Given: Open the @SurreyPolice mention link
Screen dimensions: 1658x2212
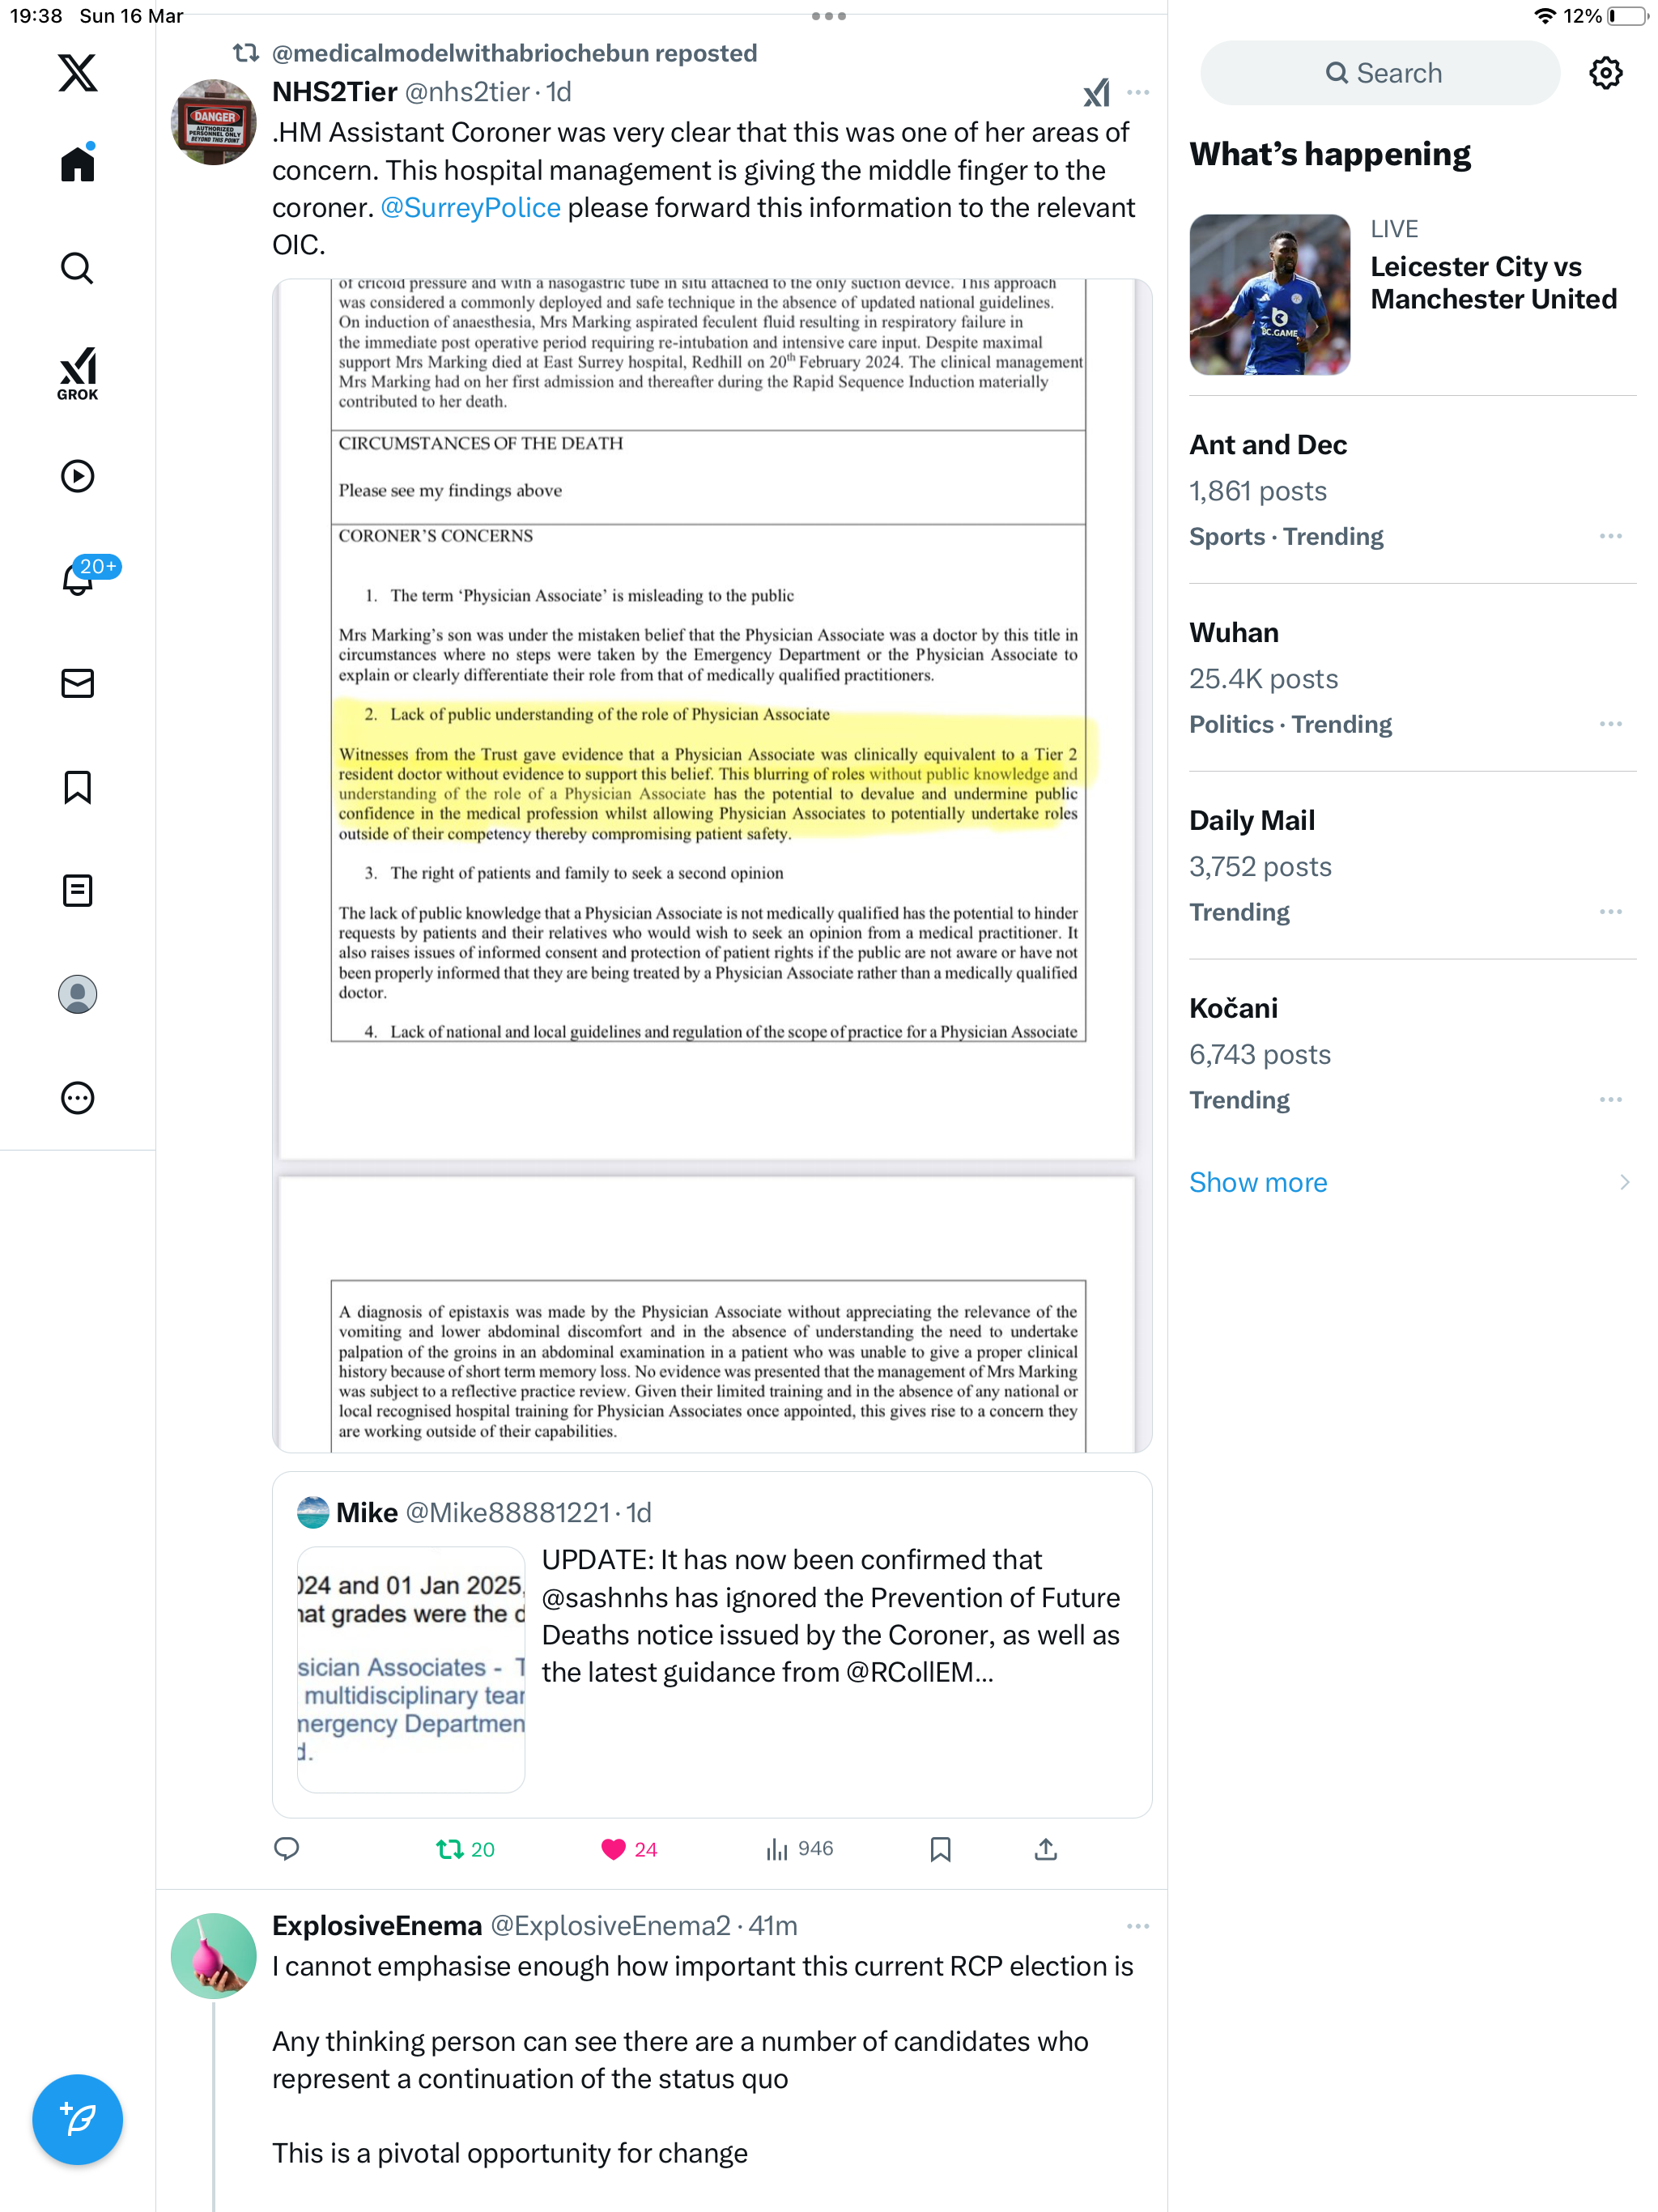Looking at the screenshot, I should [470, 208].
